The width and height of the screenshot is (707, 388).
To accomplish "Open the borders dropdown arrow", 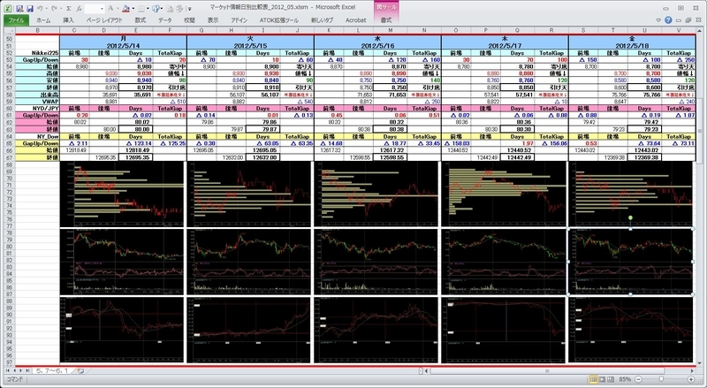I will pyautogui.click(x=148, y=9).
